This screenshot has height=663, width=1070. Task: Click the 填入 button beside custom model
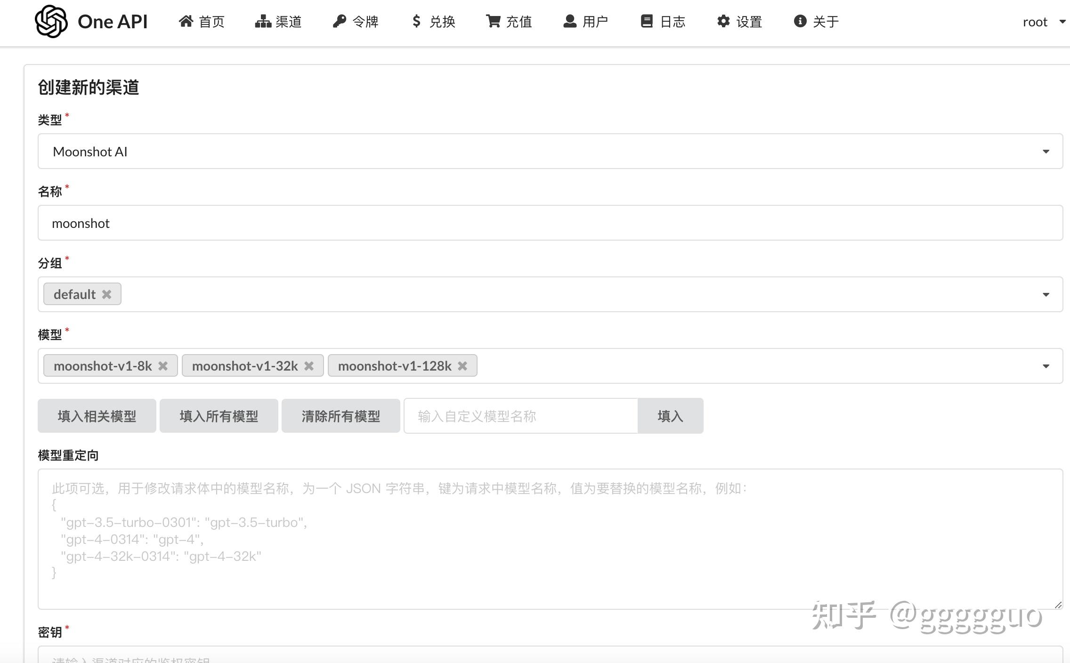671,416
